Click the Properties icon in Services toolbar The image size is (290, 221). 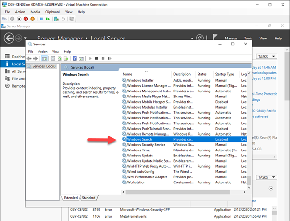53,58
